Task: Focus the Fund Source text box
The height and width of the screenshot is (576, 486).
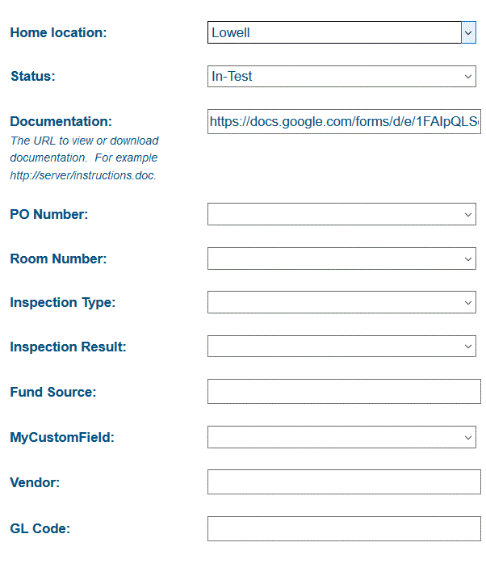Action: [x=343, y=392]
